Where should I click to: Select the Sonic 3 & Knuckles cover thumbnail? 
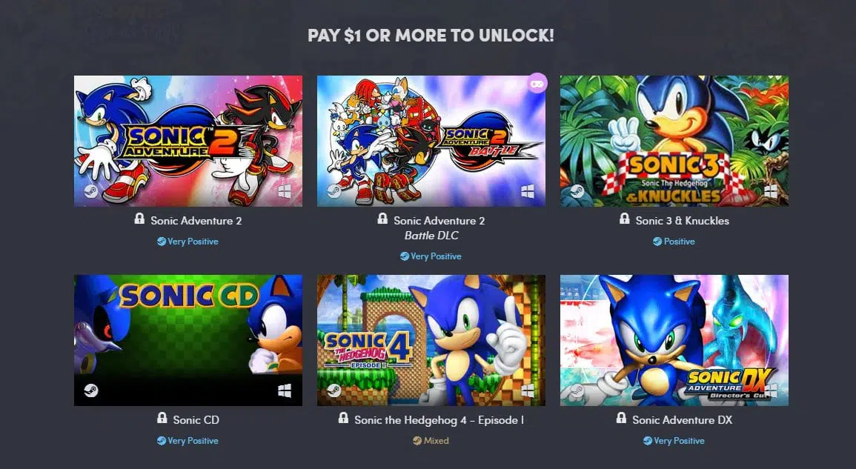click(x=674, y=141)
